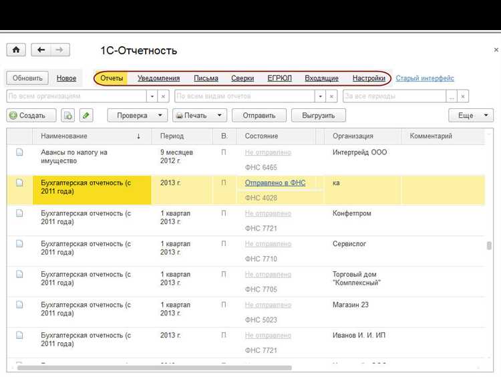Click the Отправить button
The width and height of the screenshot is (501, 377).
[259, 116]
